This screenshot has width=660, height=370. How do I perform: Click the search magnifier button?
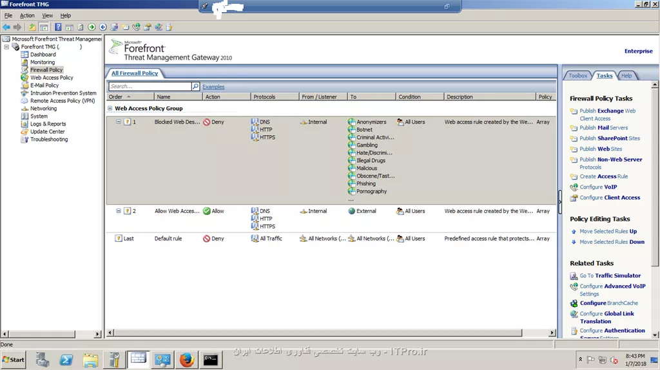click(195, 86)
